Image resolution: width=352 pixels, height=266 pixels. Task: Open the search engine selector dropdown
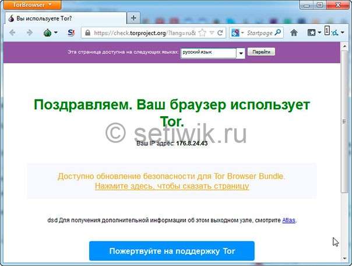coord(238,33)
